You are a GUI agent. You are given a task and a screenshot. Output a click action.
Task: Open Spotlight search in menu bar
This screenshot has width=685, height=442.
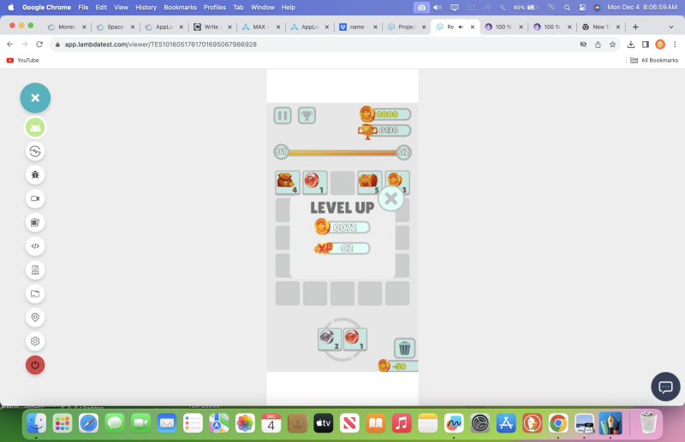(x=567, y=8)
